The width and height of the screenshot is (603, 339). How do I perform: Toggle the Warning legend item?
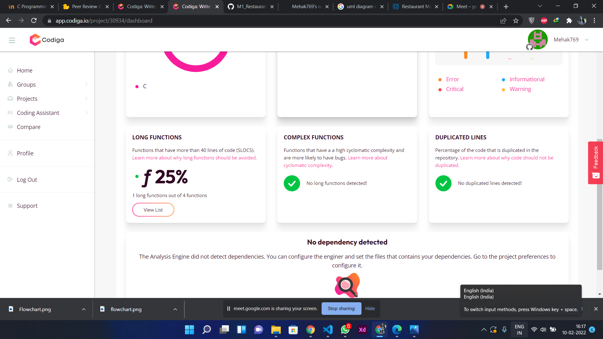[520, 89]
